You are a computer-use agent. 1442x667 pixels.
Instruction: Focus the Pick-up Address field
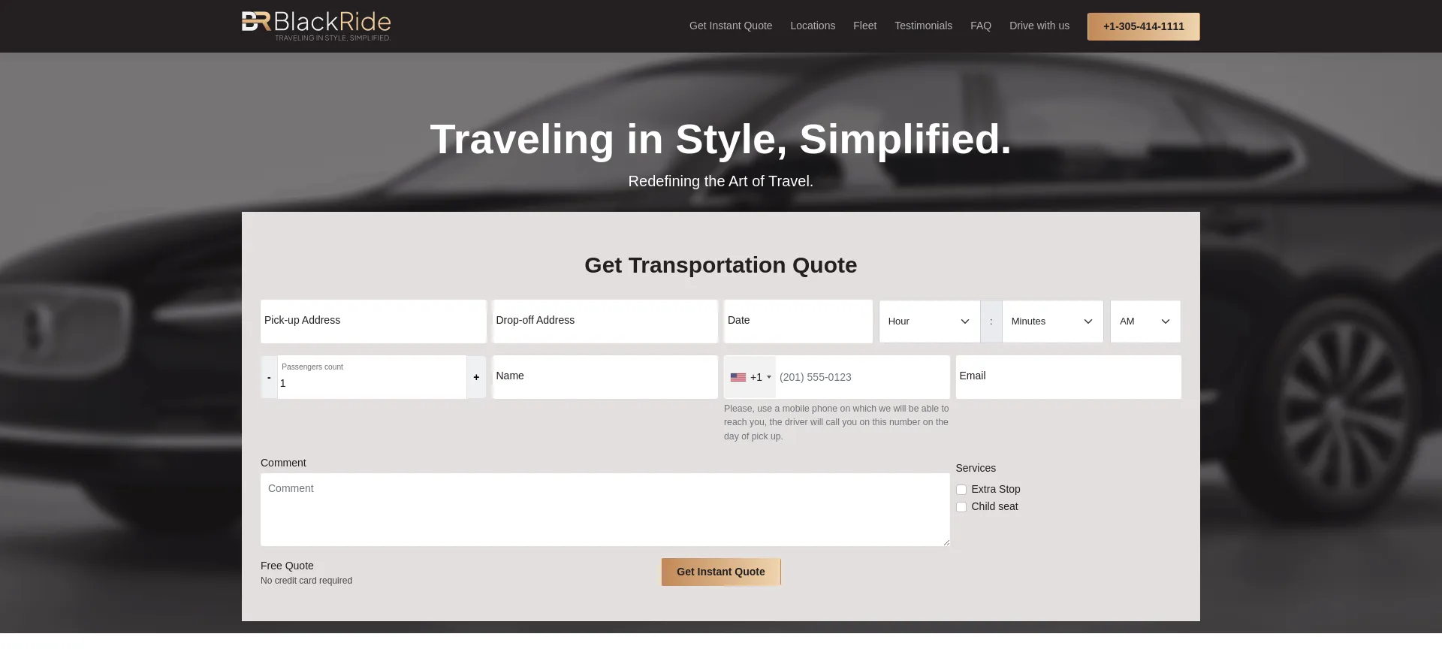click(x=373, y=321)
